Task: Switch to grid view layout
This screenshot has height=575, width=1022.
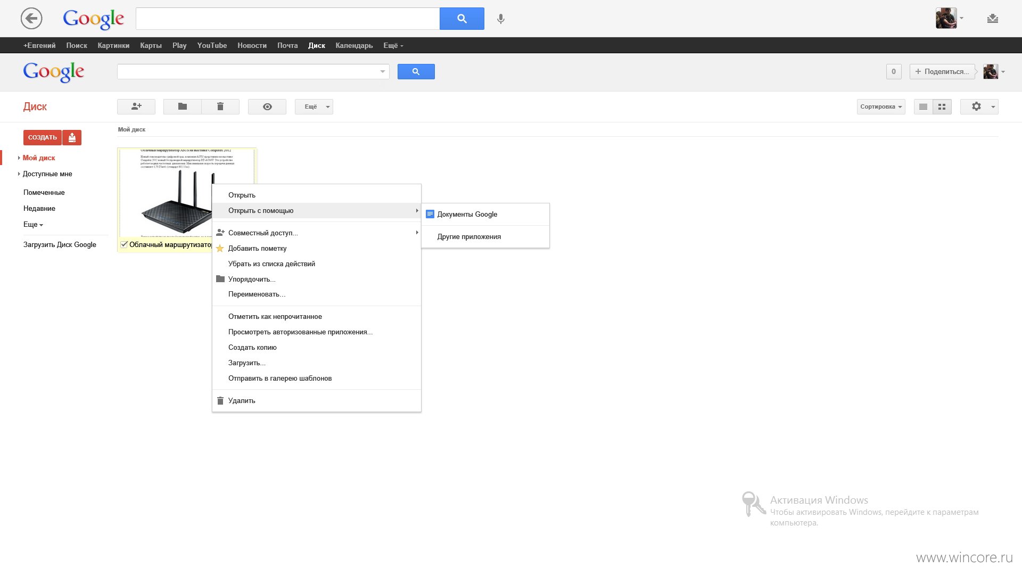Action: [x=942, y=106]
